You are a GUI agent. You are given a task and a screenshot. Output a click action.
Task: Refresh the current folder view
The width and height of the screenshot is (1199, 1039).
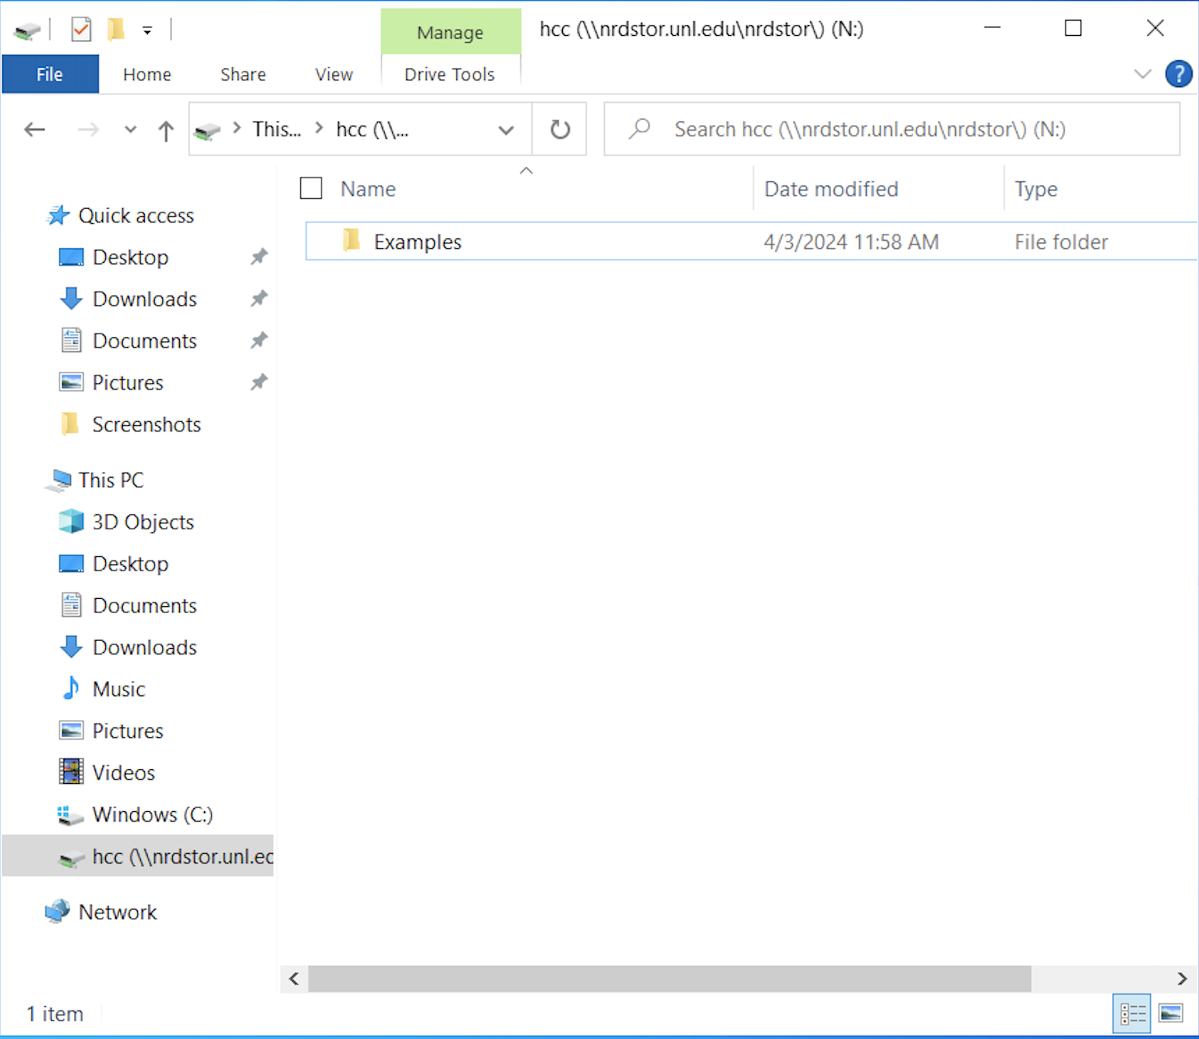[x=560, y=129]
